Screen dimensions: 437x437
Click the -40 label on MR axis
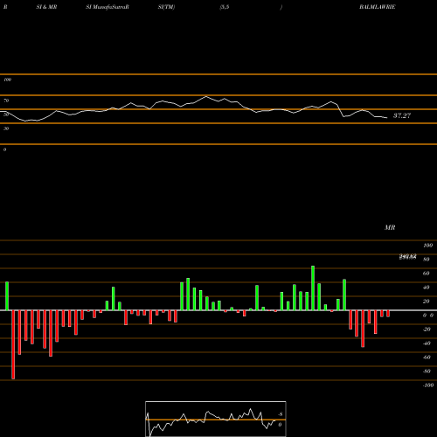pos(427,343)
